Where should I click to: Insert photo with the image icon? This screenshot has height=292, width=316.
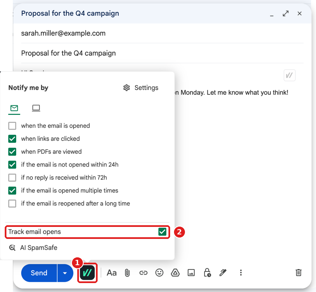point(191,273)
